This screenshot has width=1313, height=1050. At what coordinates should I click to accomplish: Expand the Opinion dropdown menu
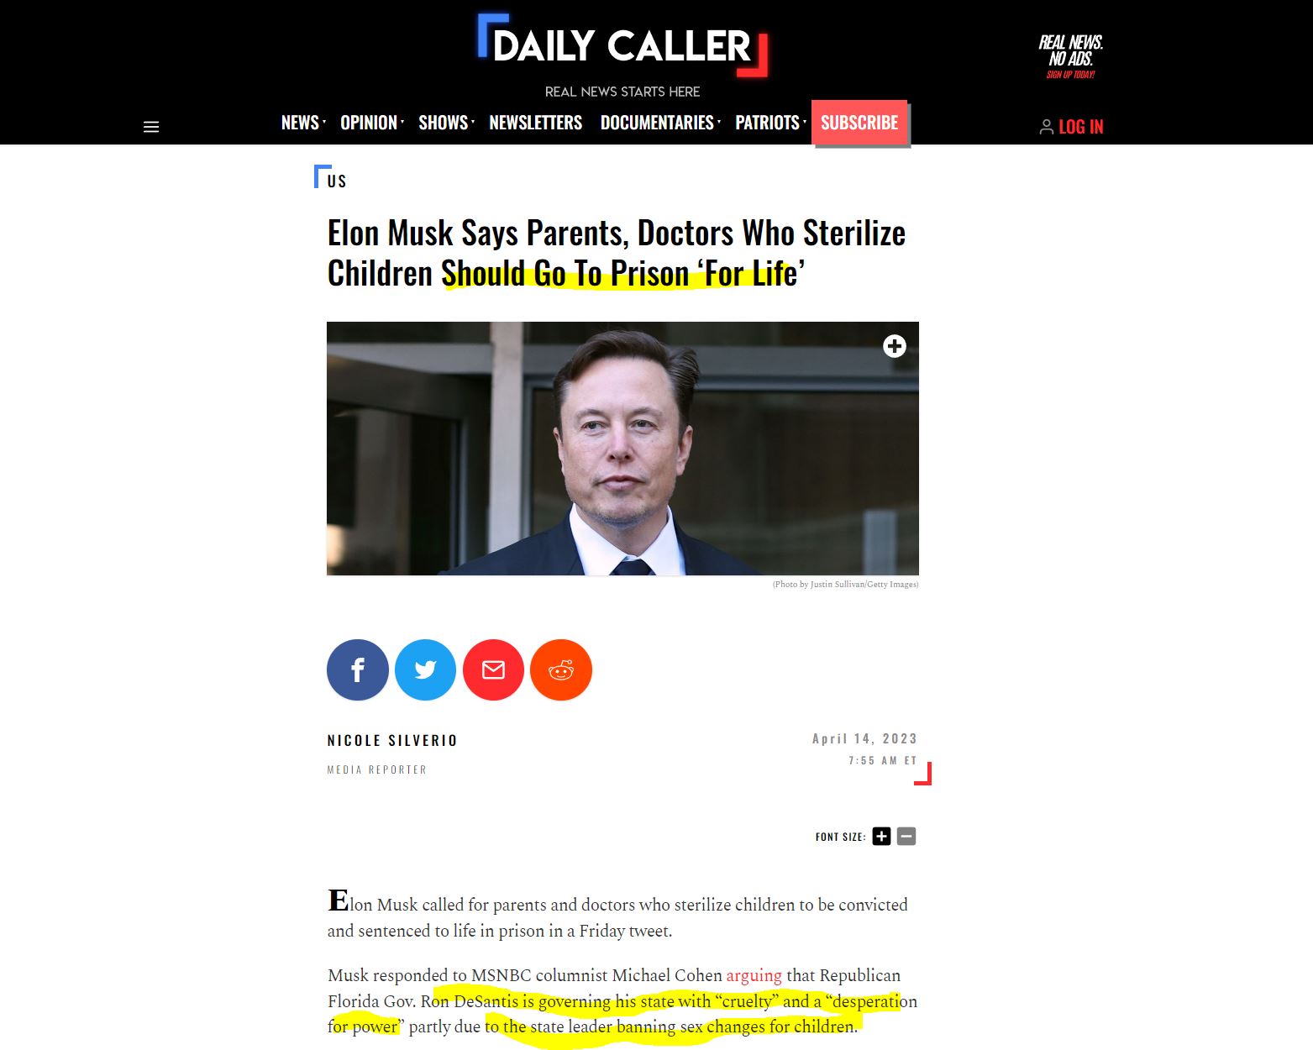(372, 123)
